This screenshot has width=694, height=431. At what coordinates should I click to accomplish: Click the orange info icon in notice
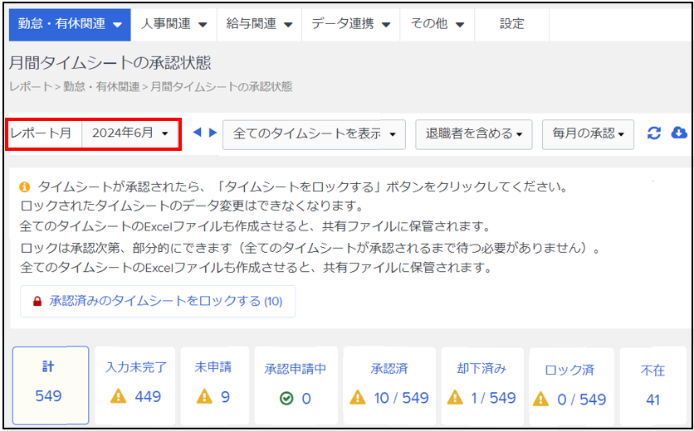25,187
